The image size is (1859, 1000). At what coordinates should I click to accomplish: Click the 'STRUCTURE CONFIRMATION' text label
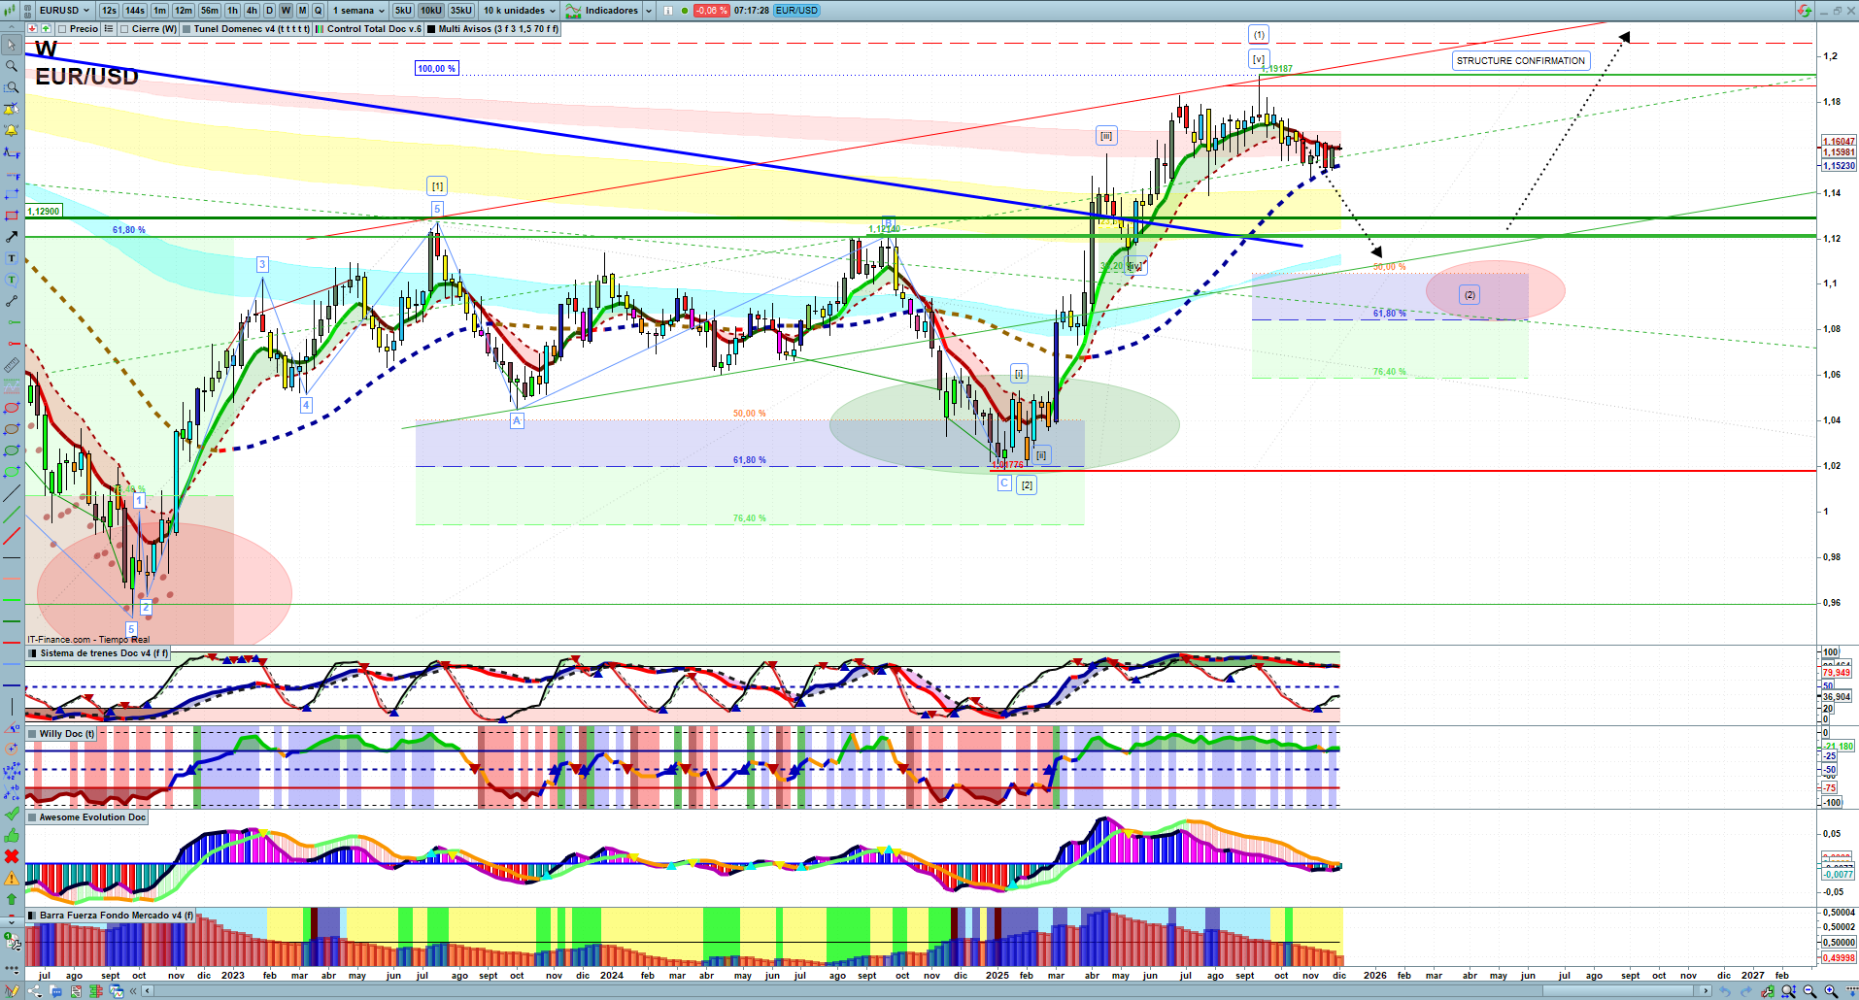tap(1521, 61)
